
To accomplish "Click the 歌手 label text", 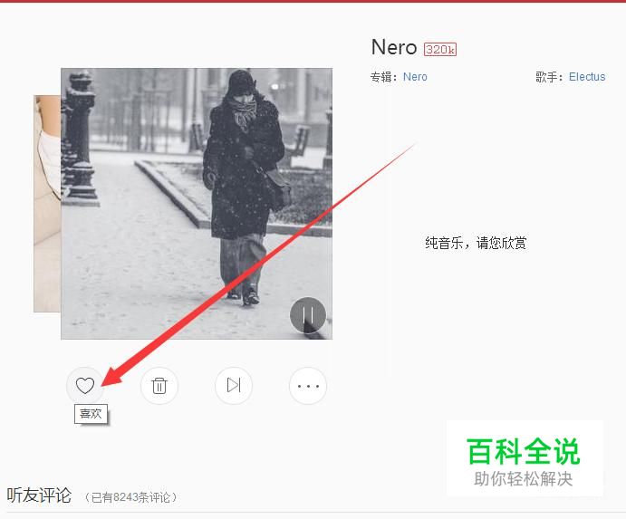I will (x=546, y=77).
